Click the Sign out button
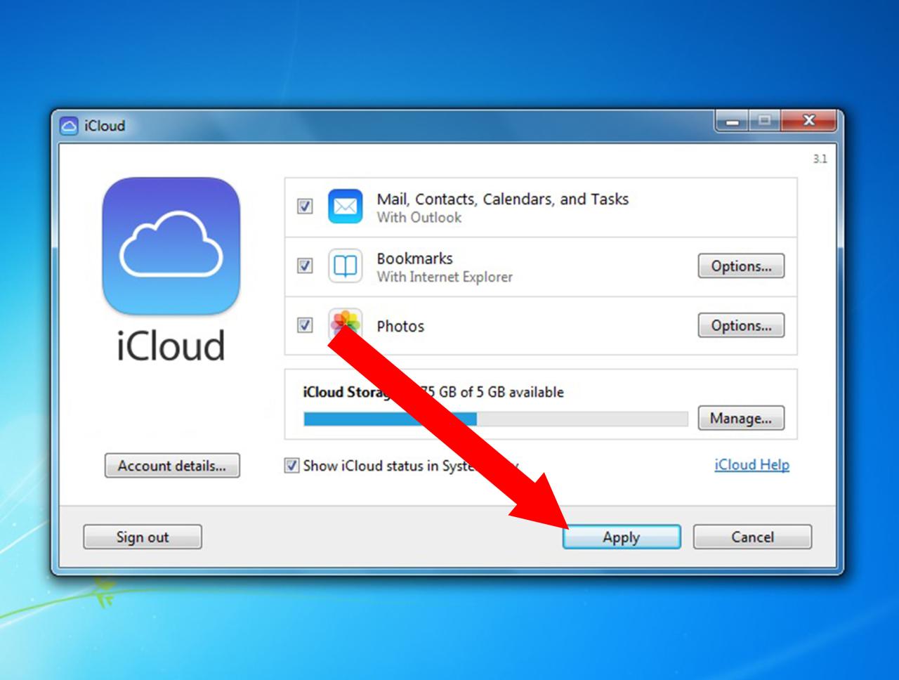Viewport: 899px width, 680px height. point(143,537)
